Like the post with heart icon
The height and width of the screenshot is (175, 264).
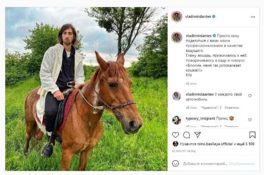[x=175, y=135]
